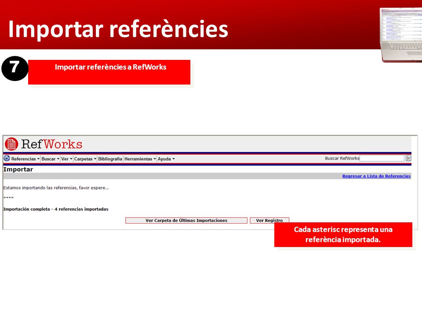Viewport: 422px width, 317px height.
Task: Expand the Carpetas dropdown arrow
Action: point(95,159)
